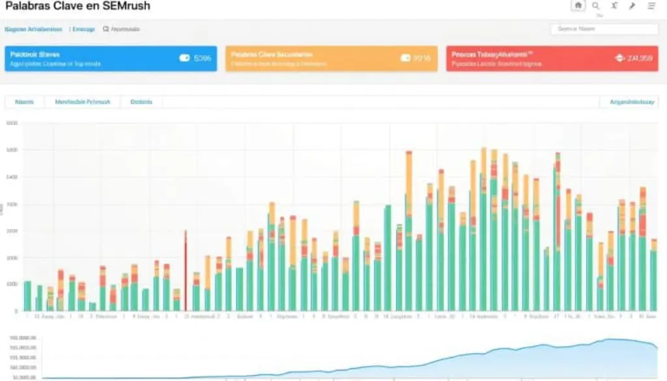The height and width of the screenshot is (381, 667).
Task: Click the Palabras Clave en SEMrush title
Action: click(78, 6)
